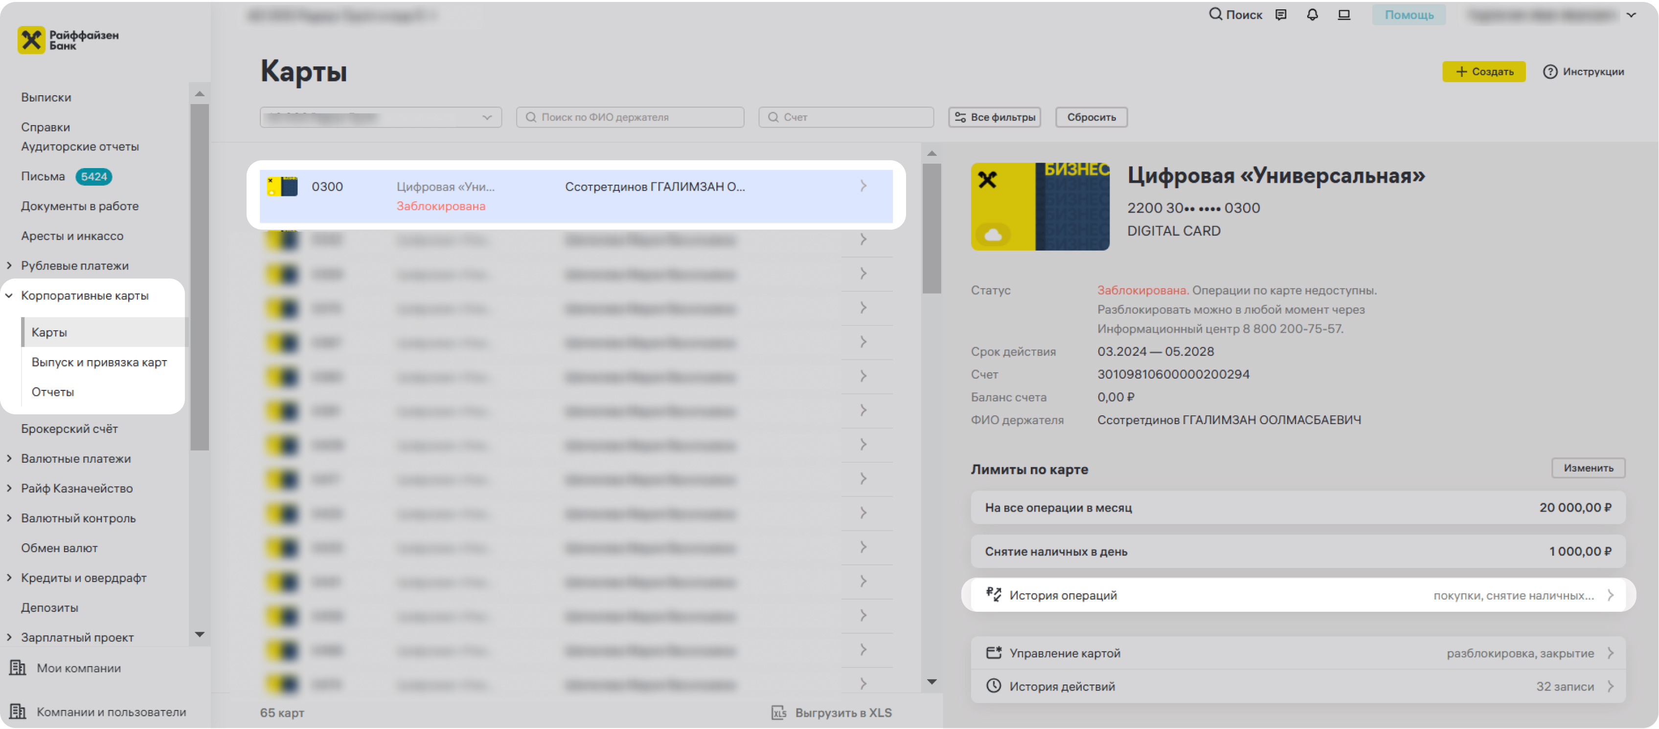Open Справки in the sidebar
Screen dimensions: 1659x729
(45, 127)
